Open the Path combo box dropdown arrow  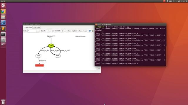tap(38, 31)
